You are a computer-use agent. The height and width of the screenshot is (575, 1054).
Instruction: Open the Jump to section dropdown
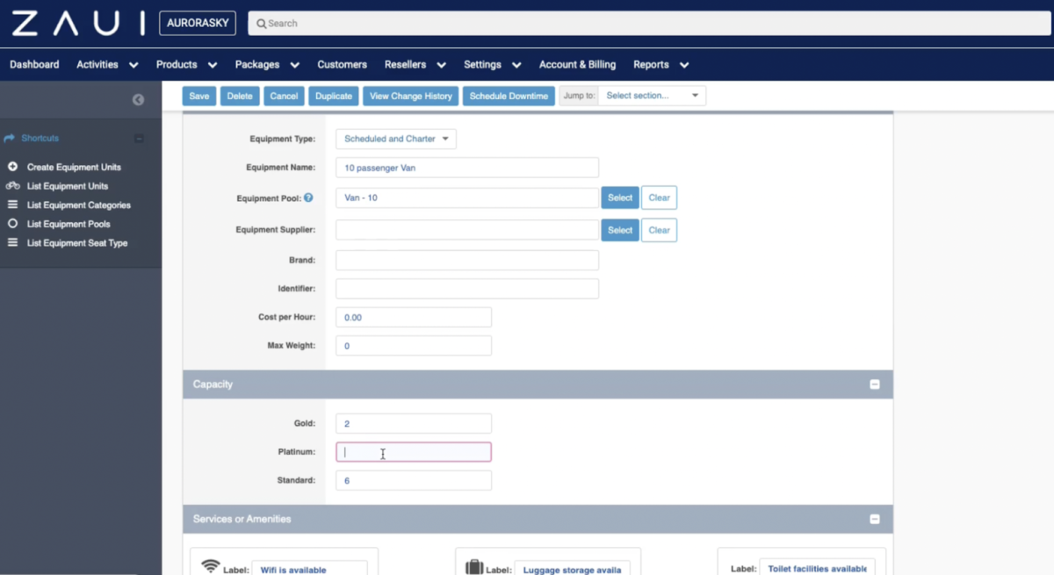coord(652,96)
